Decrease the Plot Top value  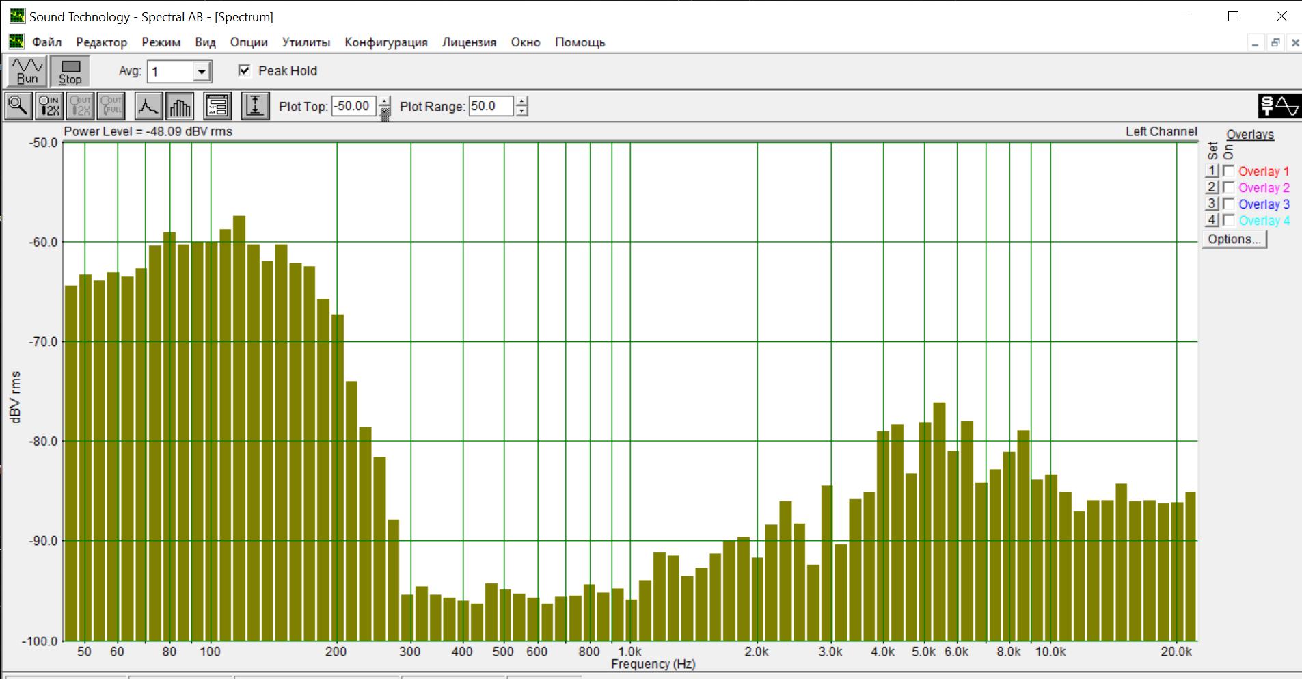385,111
